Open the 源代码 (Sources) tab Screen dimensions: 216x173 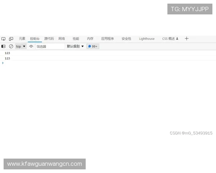[49, 39]
